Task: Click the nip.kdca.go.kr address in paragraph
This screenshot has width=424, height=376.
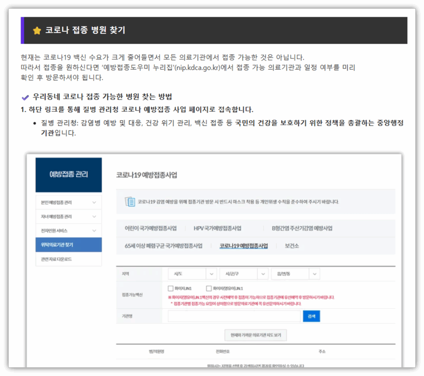Action: click(x=198, y=67)
